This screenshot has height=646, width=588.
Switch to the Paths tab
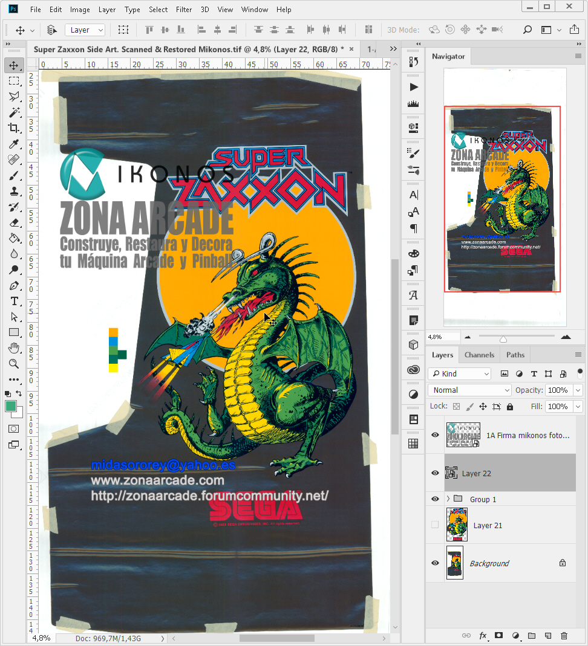[x=515, y=355]
